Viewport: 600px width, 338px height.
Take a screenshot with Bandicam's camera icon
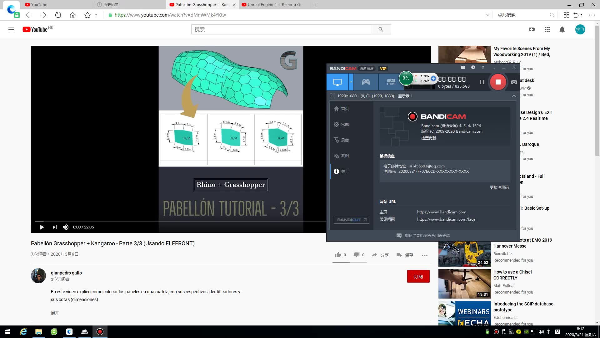point(514,82)
